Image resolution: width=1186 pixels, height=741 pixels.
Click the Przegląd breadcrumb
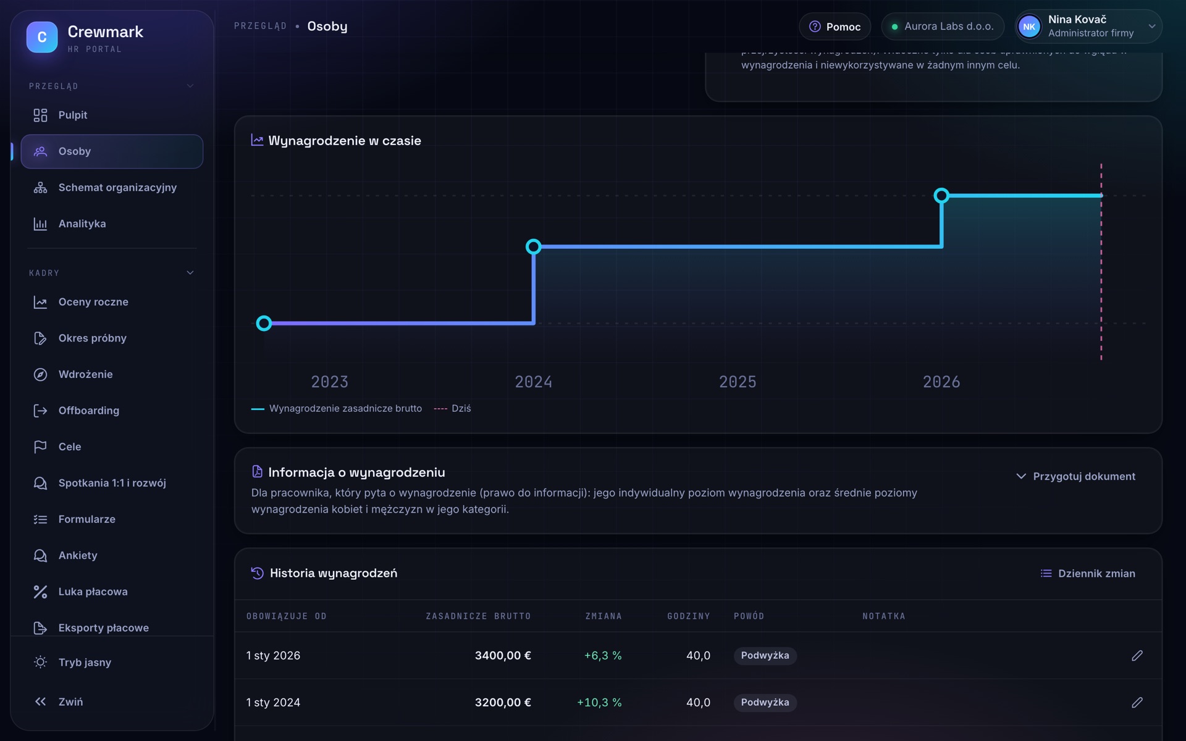point(260,26)
